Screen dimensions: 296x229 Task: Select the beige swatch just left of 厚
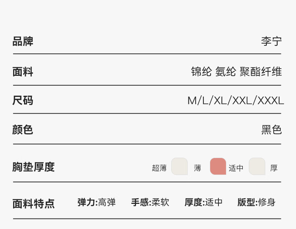tap(257, 166)
